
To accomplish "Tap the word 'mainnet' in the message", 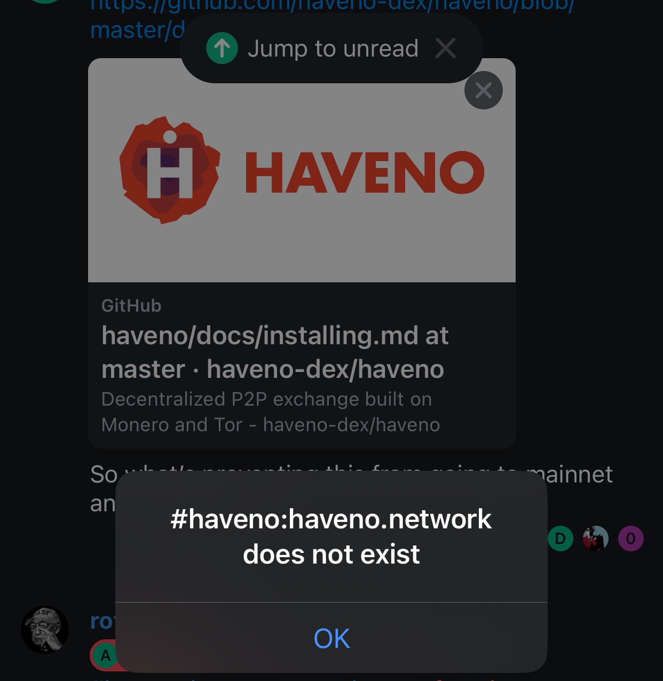I will [x=570, y=474].
